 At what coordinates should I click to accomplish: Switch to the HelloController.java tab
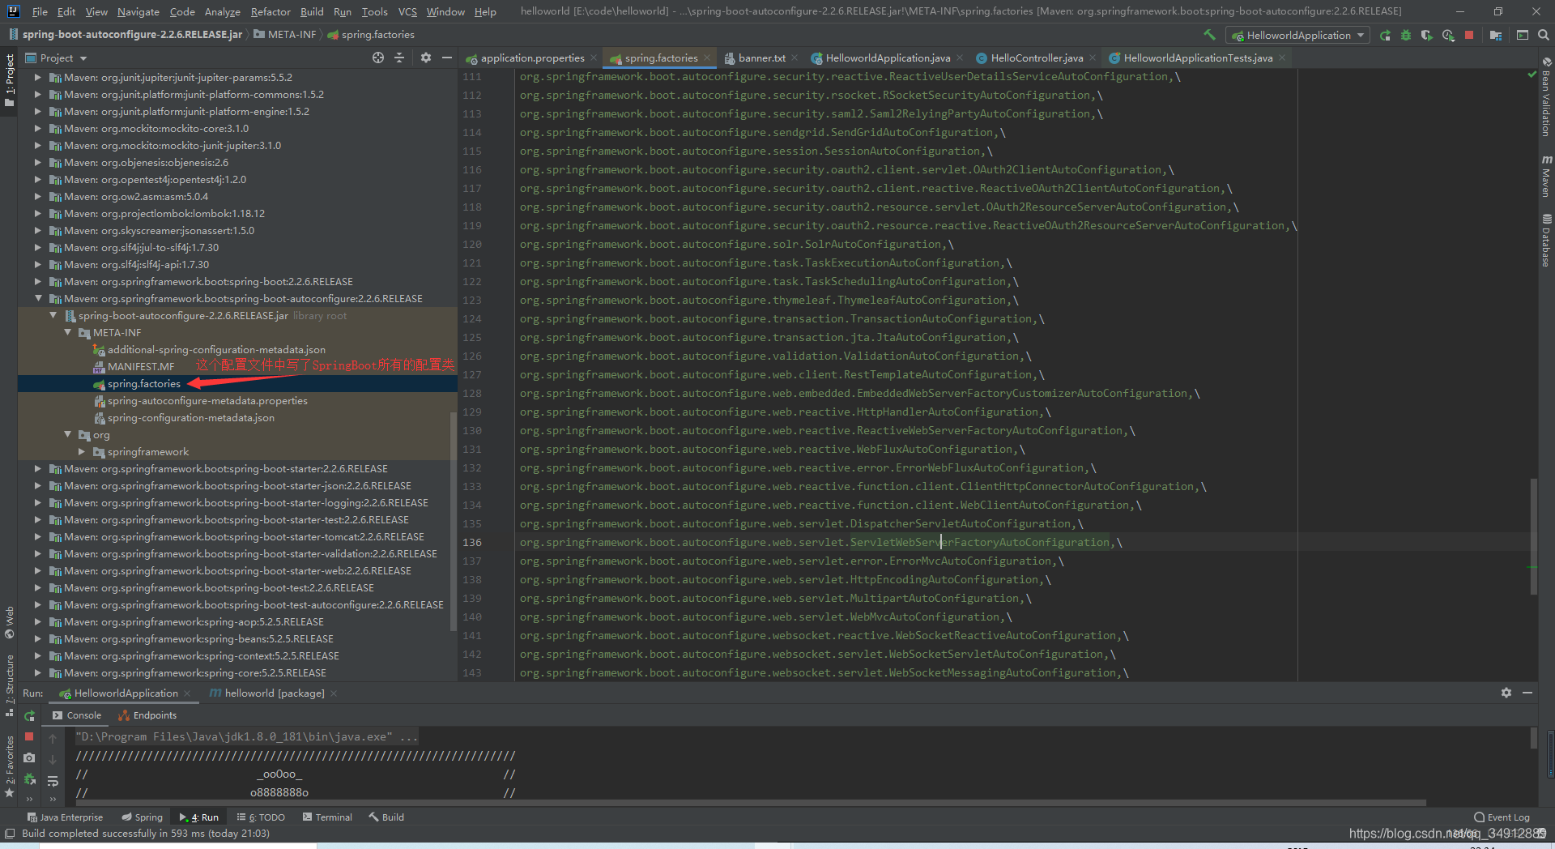click(x=1036, y=58)
